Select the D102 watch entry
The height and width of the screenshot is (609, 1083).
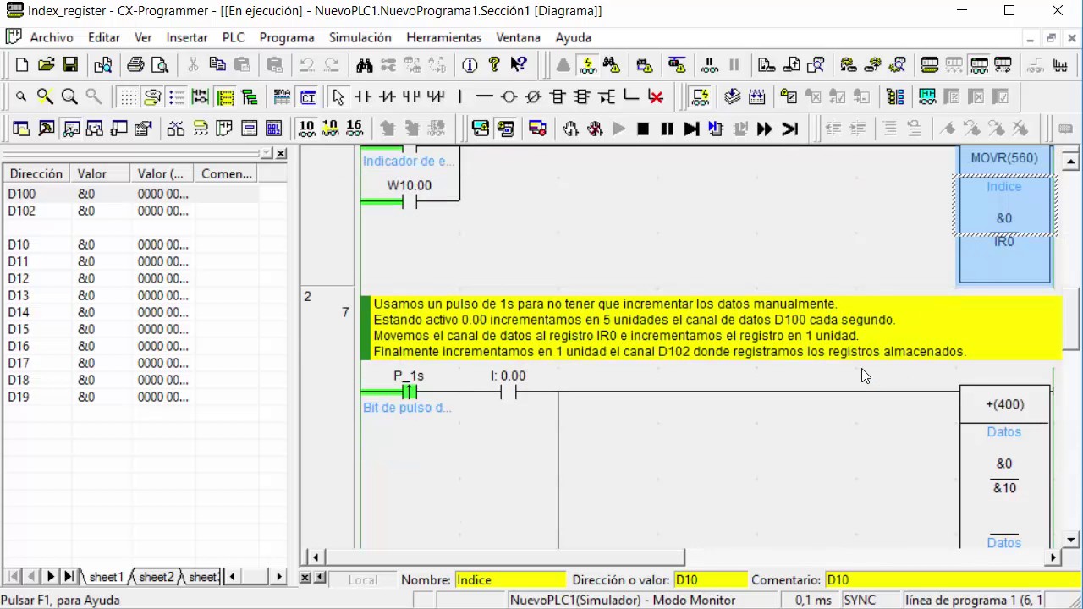point(131,211)
